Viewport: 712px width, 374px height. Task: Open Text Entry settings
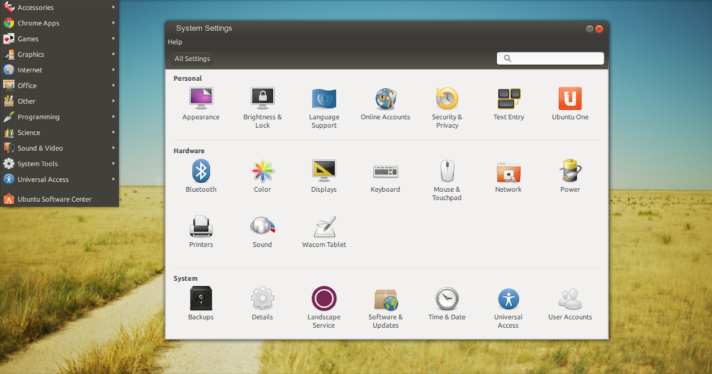click(508, 104)
